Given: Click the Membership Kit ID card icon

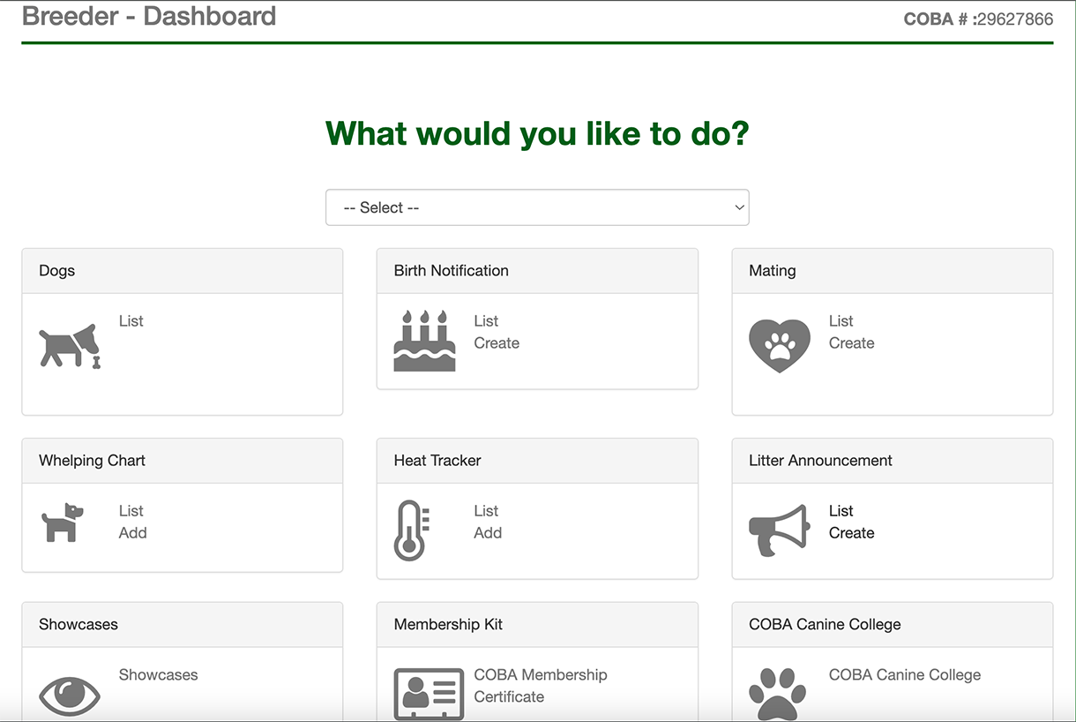Looking at the screenshot, I should pyautogui.click(x=429, y=695).
